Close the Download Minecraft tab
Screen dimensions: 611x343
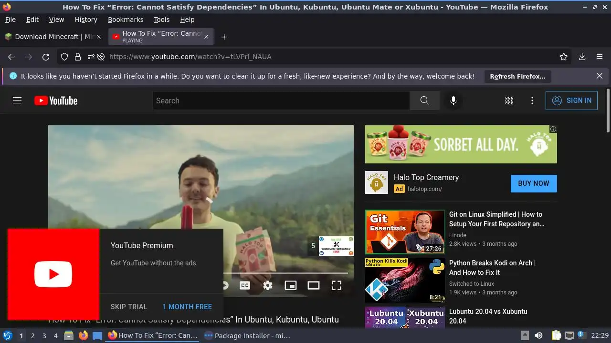point(99,37)
